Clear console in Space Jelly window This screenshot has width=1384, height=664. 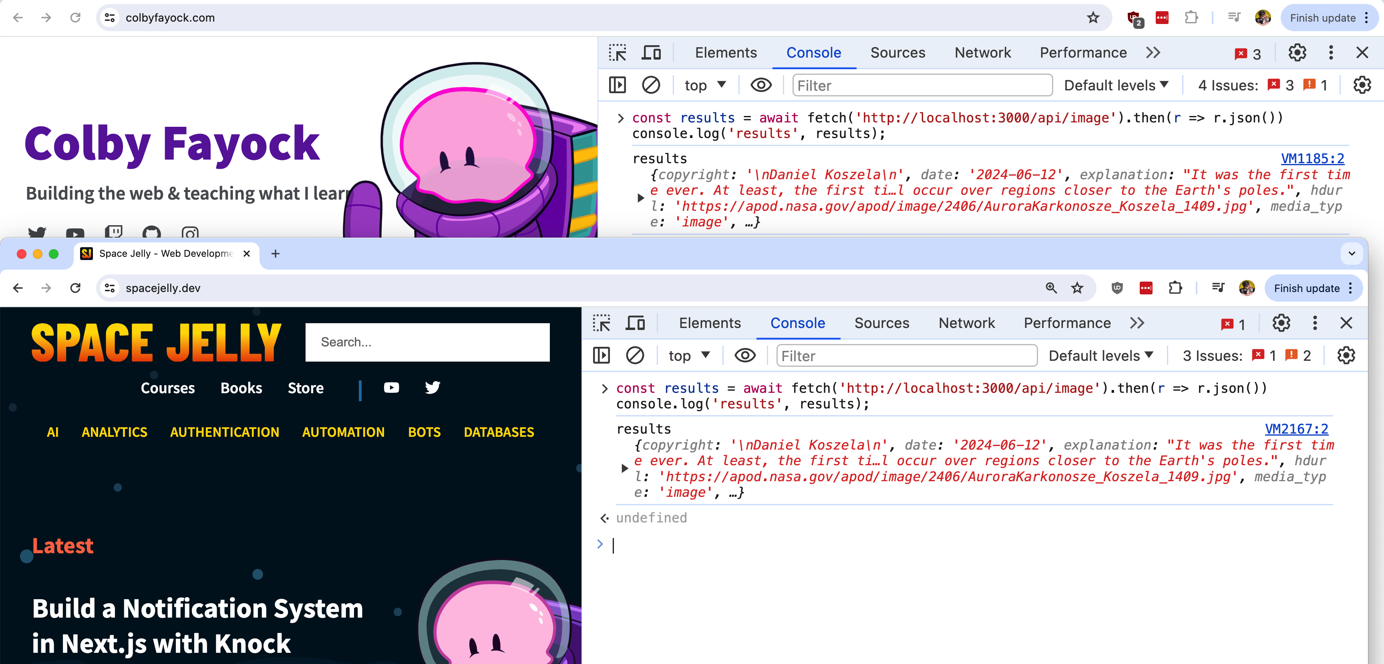click(x=634, y=355)
